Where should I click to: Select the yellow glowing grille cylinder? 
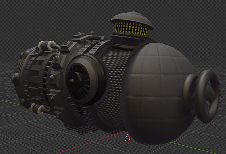pos(131,29)
